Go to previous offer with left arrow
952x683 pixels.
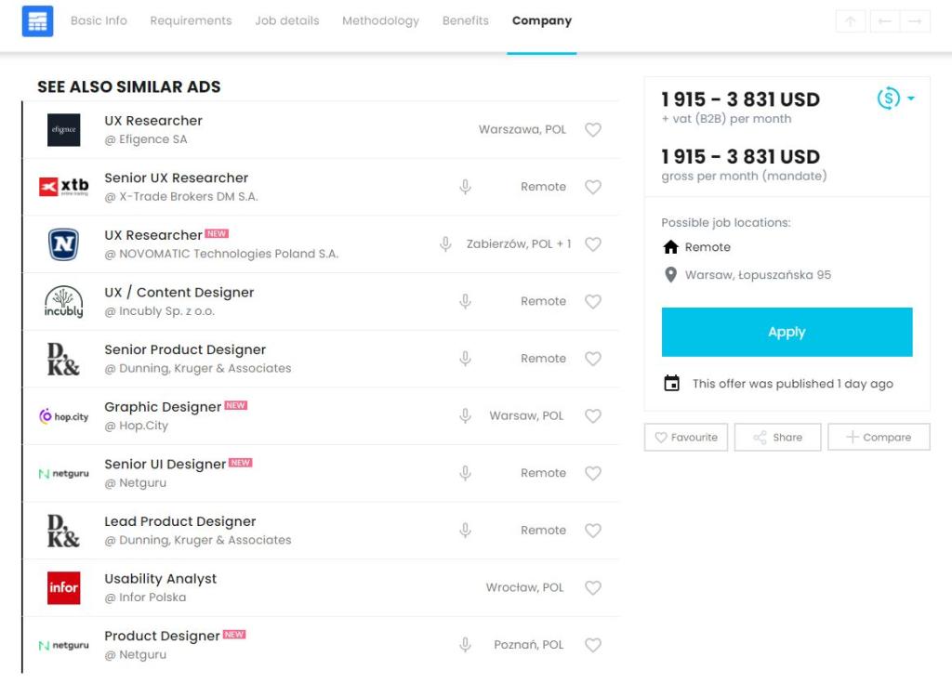click(885, 21)
